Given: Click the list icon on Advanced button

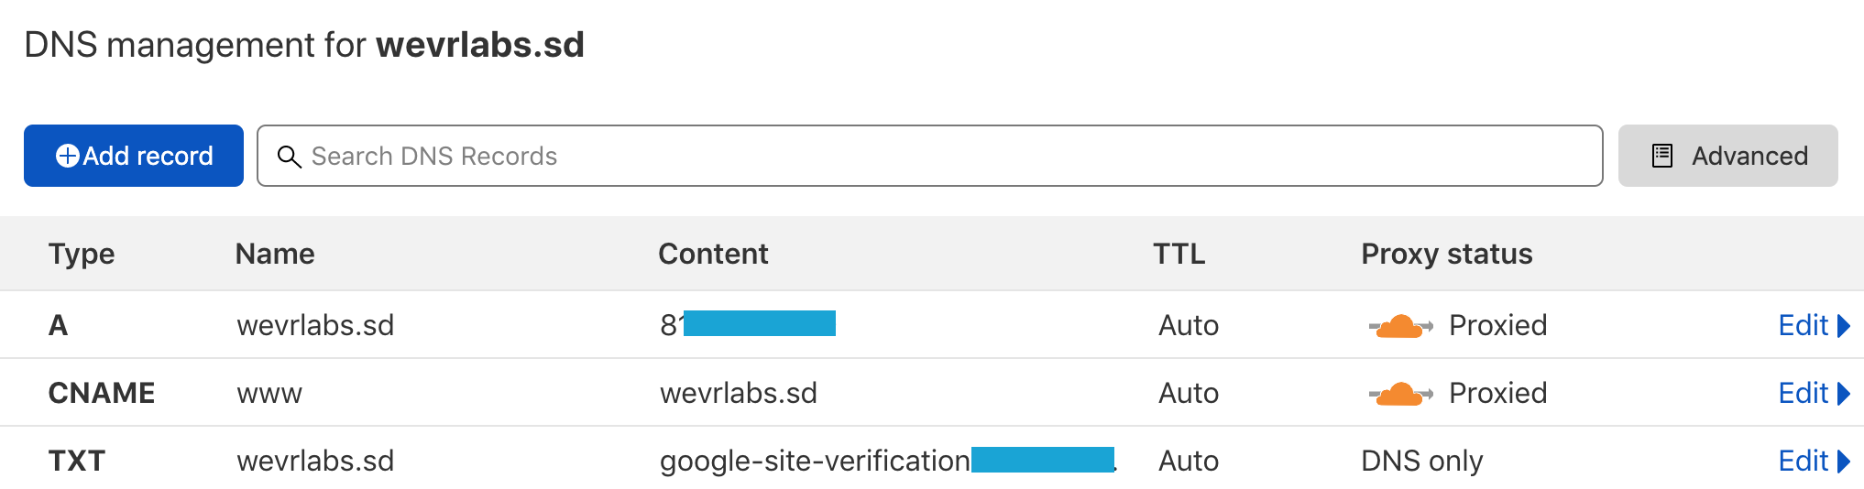Looking at the screenshot, I should pyautogui.click(x=1662, y=156).
